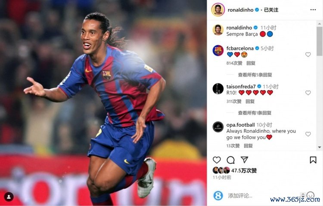View tagged people icon on photo
This screenshot has height=206, width=323.
coord(9,197)
